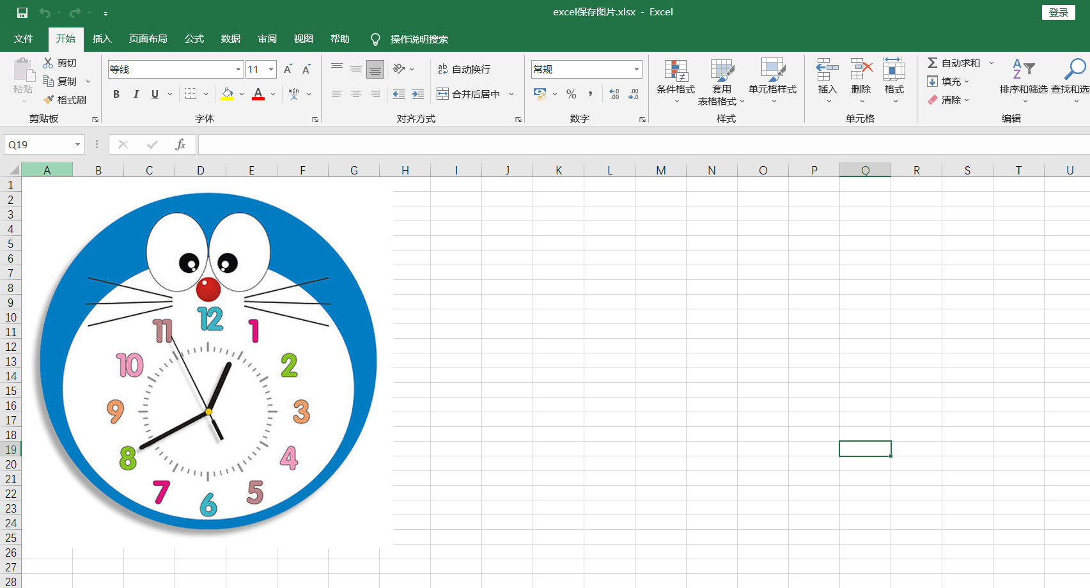Click Insert cells (插入) icon
The image size is (1090, 588).
tap(827, 69)
